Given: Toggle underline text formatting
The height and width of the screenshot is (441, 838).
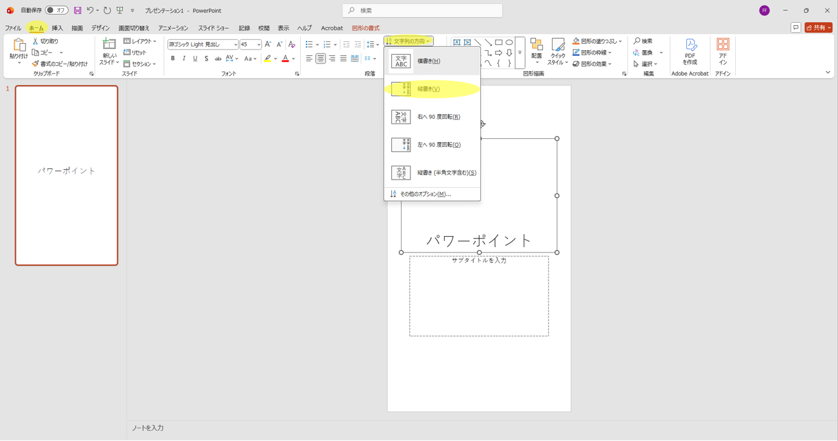Looking at the screenshot, I should tap(195, 58).
